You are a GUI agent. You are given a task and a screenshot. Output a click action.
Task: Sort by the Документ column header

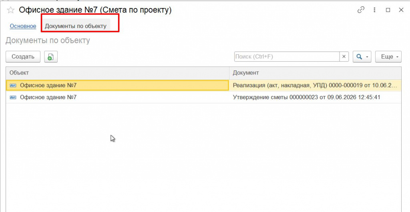(x=315, y=73)
